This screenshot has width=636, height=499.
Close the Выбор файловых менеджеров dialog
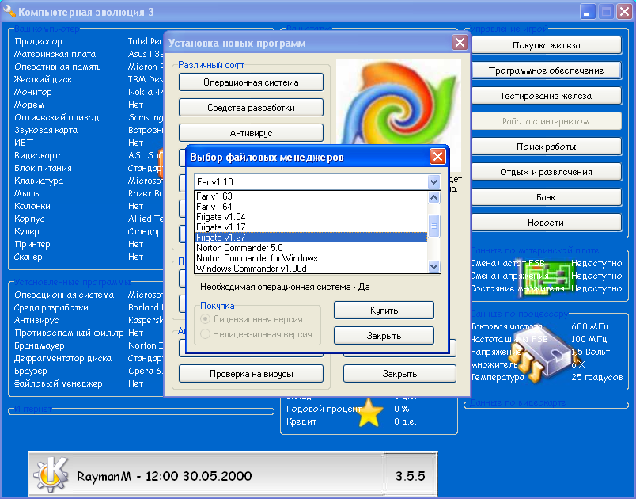click(x=437, y=157)
